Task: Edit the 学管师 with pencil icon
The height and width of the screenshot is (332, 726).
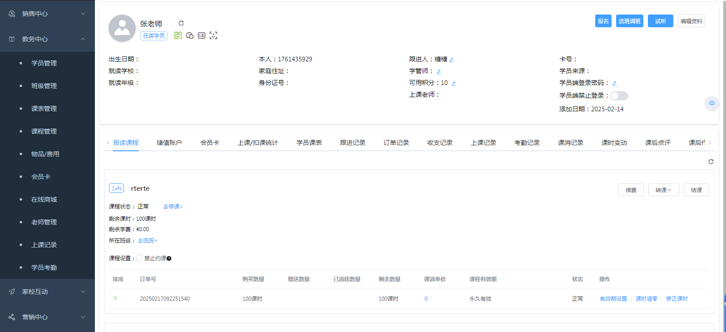Action: click(x=439, y=71)
